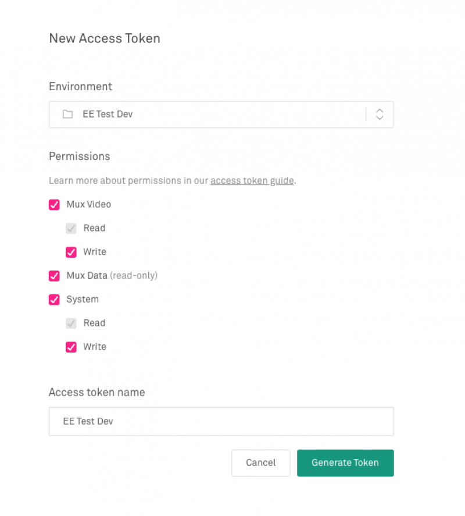Viewport: 465px width, 516px height.
Task: Open the EE Test Dev environment dropdown
Action: [221, 115]
